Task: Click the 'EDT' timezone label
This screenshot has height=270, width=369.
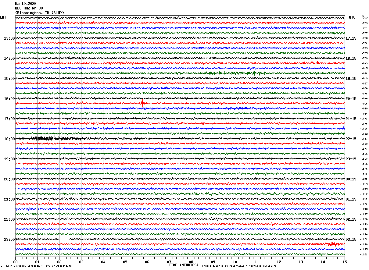Action: point(3,17)
